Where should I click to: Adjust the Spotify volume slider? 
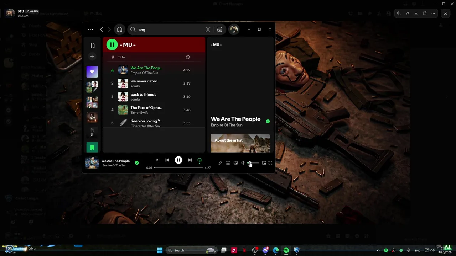[x=253, y=163]
